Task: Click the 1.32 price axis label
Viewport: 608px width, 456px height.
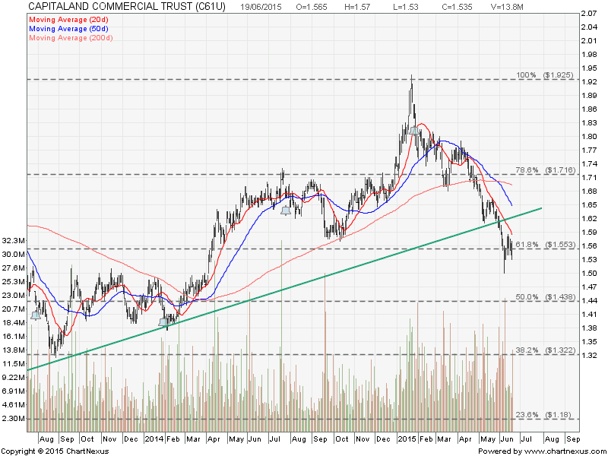Action: [588, 355]
